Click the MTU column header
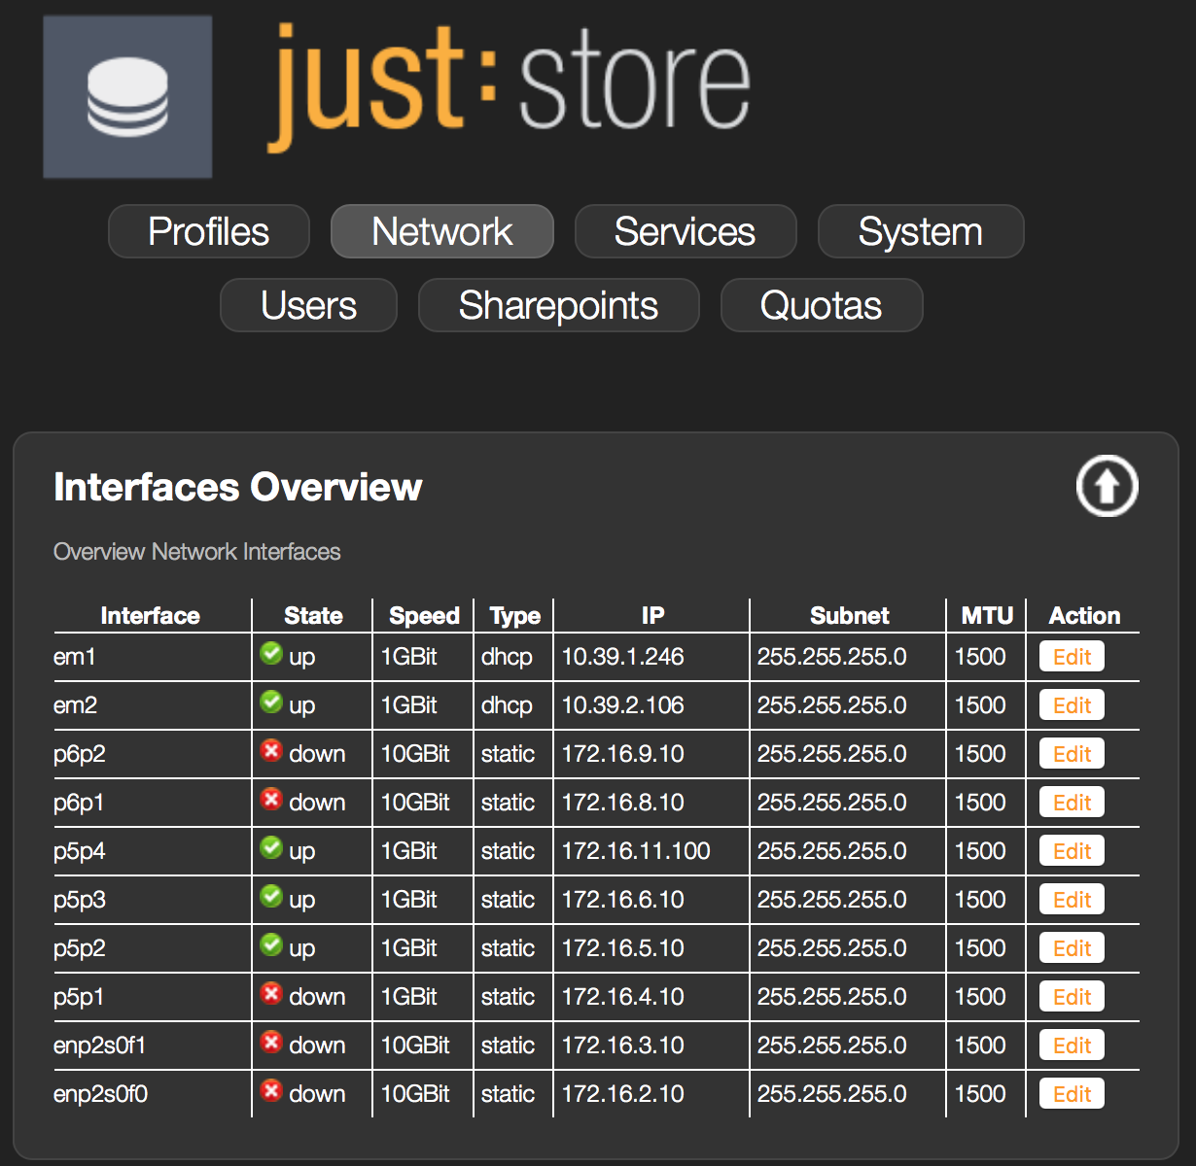The image size is (1196, 1166). (987, 615)
